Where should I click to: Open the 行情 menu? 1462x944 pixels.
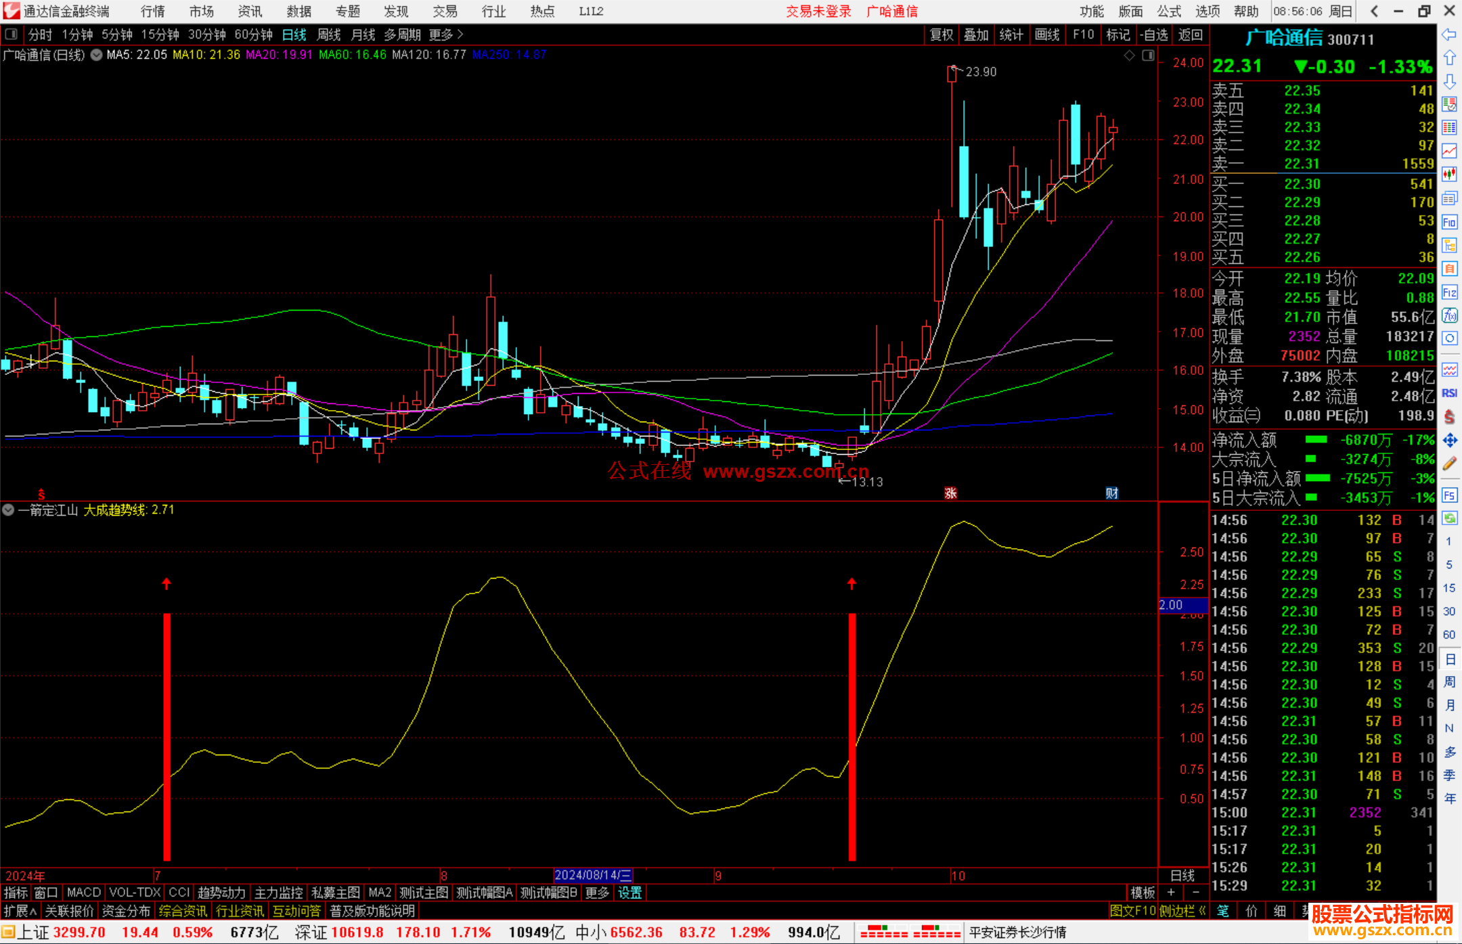click(x=153, y=11)
